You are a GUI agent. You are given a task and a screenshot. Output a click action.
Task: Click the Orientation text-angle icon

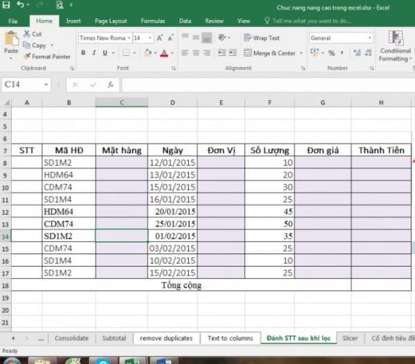(222, 37)
